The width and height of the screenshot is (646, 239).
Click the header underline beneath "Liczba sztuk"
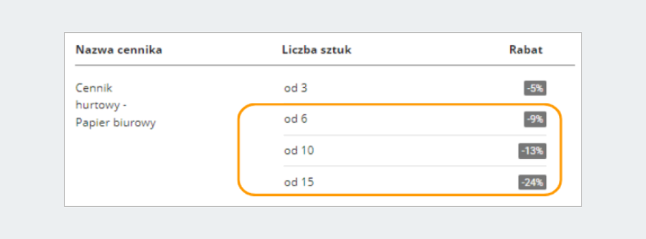(317, 65)
